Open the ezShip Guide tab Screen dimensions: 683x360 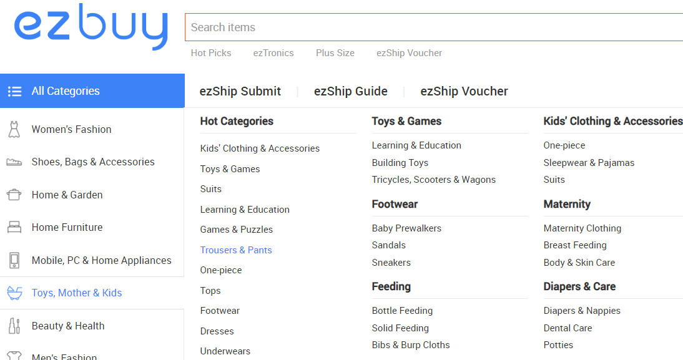point(351,92)
